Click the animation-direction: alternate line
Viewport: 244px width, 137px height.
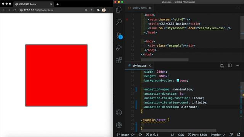pyautogui.click(x=171, y=107)
